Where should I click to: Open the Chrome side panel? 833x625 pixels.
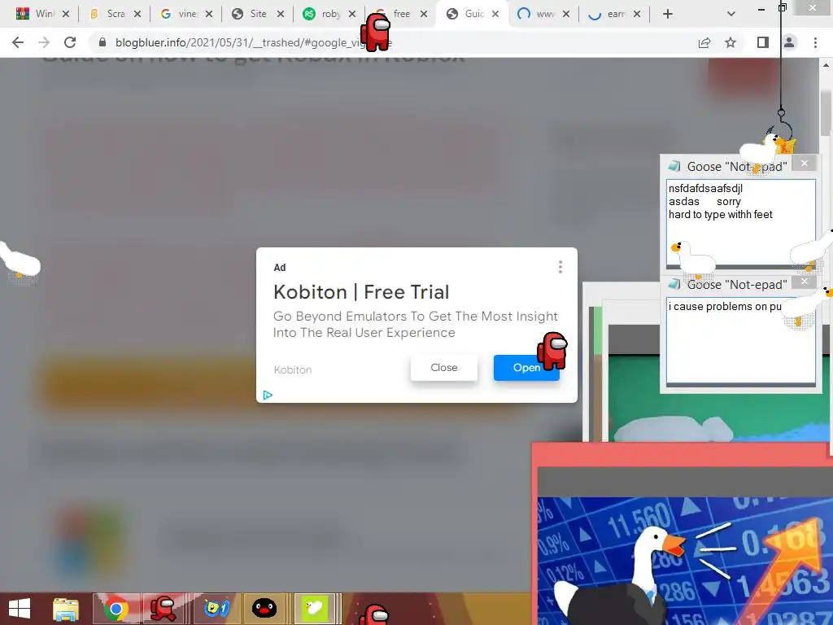(763, 42)
